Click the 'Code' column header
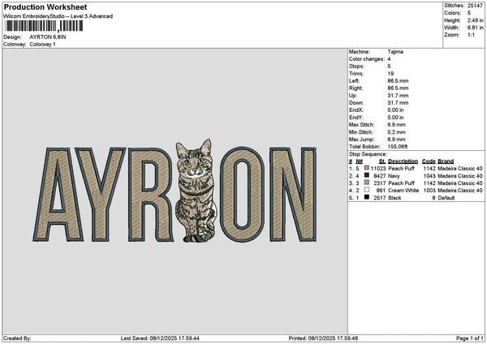 tap(429, 161)
